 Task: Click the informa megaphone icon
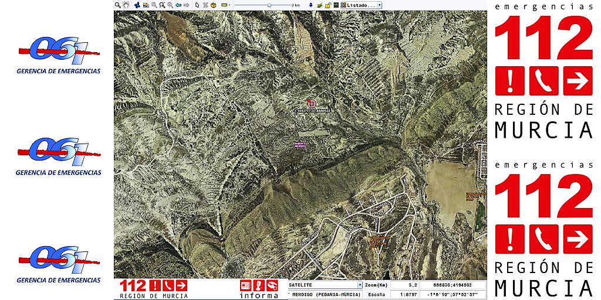point(272,285)
